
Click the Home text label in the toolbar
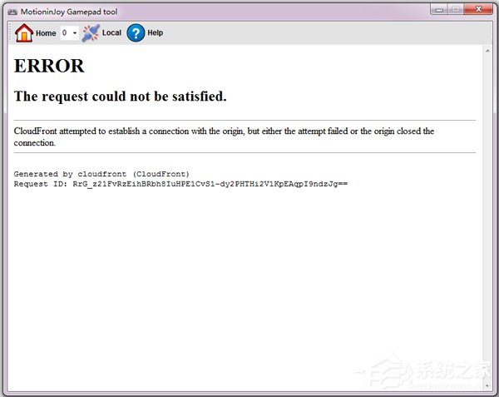[x=46, y=33]
